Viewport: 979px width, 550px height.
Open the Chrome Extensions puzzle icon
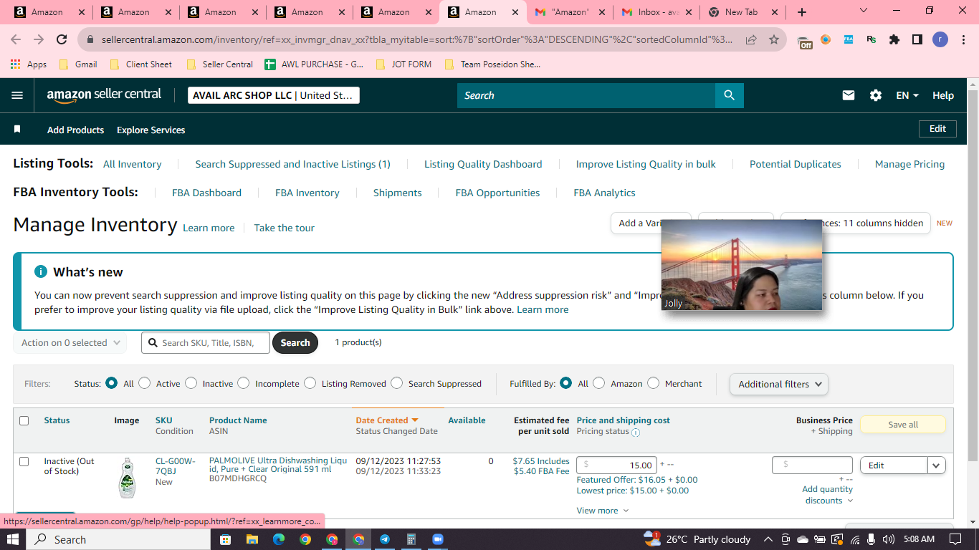(x=894, y=40)
